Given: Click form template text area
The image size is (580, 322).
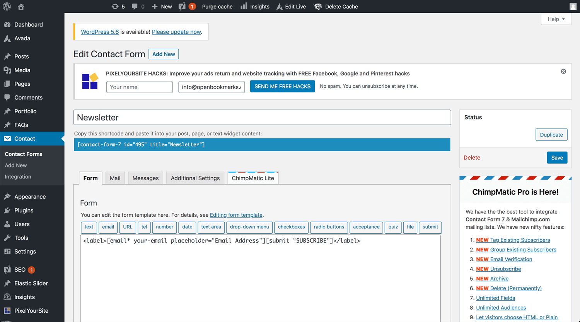Looking at the screenshot, I should 260,278.
